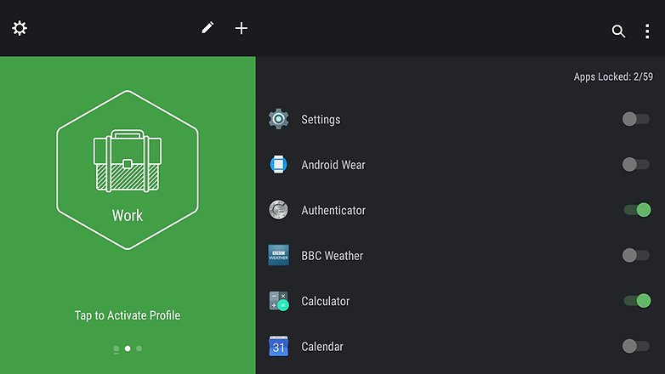
Task: Select the BBC Weather label
Action: point(332,256)
